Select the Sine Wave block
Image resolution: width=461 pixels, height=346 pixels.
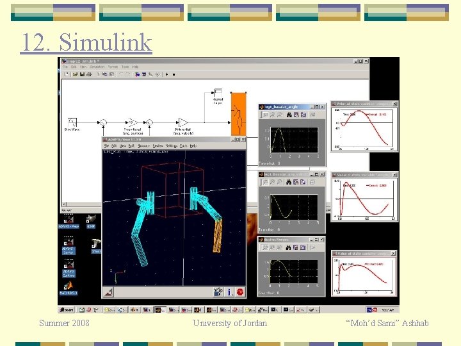tap(72, 122)
